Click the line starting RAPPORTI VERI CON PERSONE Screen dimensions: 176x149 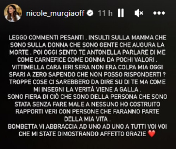[87, 112]
